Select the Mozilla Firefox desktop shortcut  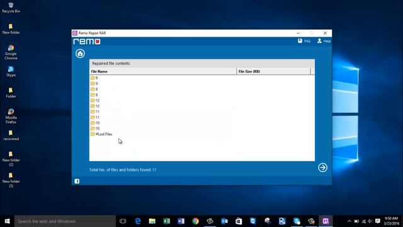[11, 116]
